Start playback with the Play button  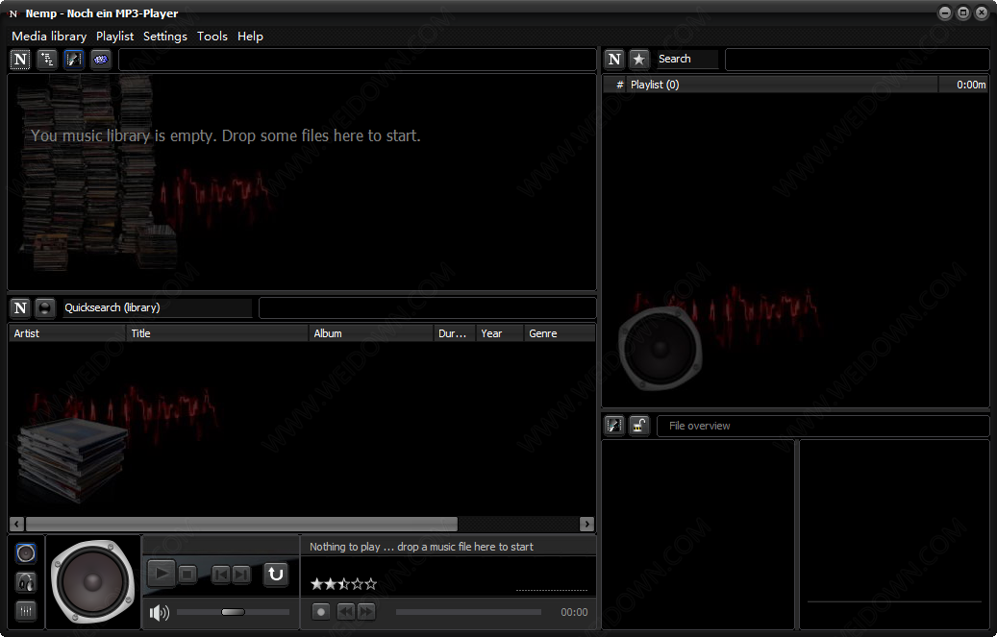[162, 574]
